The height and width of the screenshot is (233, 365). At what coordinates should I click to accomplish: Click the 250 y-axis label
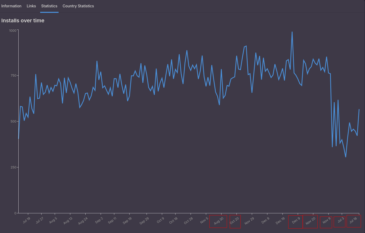pyautogui.click(x=13, y=167)
